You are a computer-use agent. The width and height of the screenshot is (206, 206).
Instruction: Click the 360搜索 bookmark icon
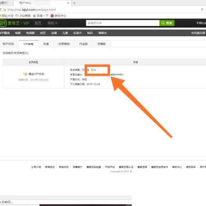(x=17, y=16)
